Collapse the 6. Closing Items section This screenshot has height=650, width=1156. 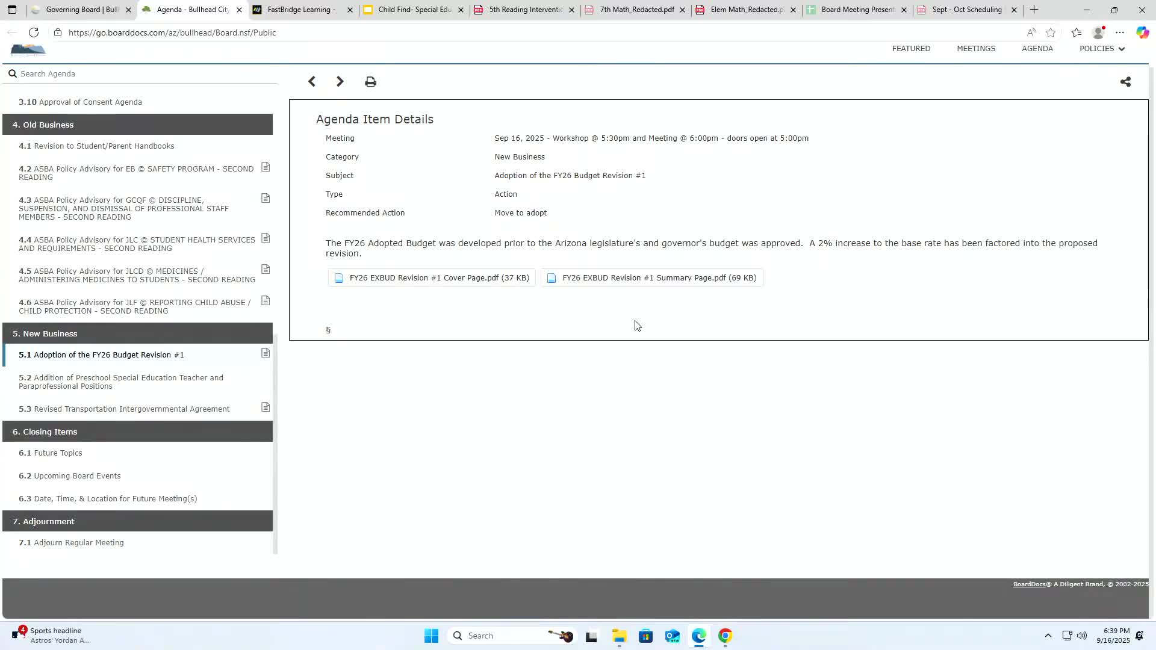pyautogui.click(x=137, y=432)
